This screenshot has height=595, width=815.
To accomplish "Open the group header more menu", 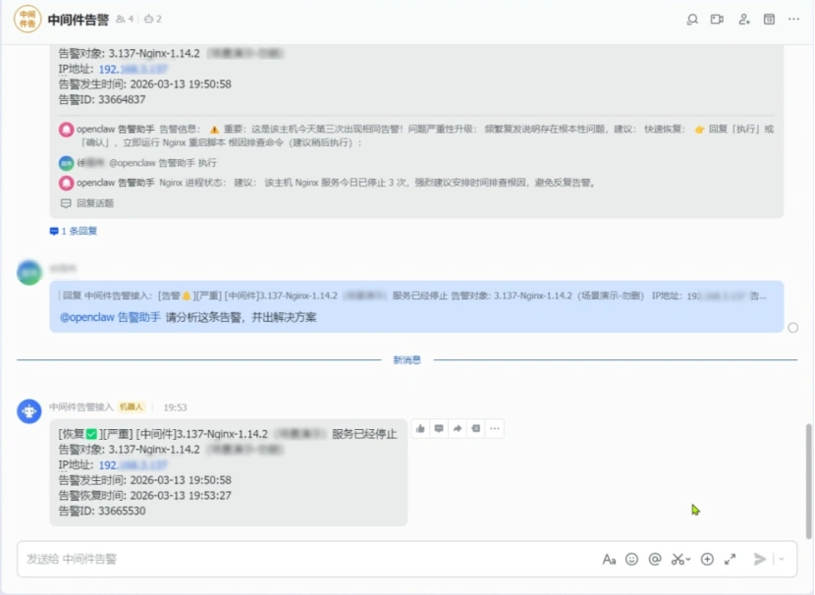I will click(x=793, y=19).
